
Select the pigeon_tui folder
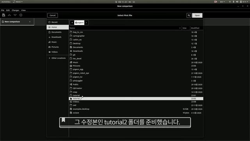click(x=136, y=77)
